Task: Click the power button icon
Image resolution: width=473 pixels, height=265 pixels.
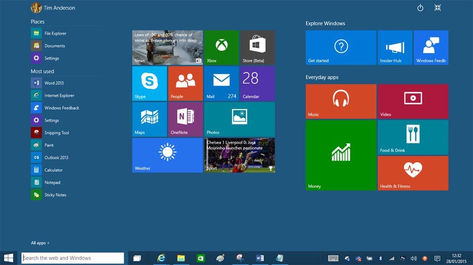Action: click(420, 8)
